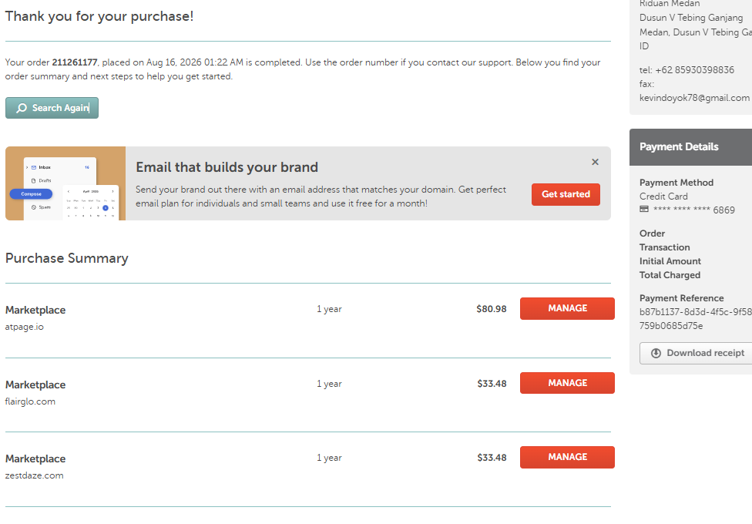752x524 pixels.
Task: Click the Purchase Summary heading
Action: [67, 258]
